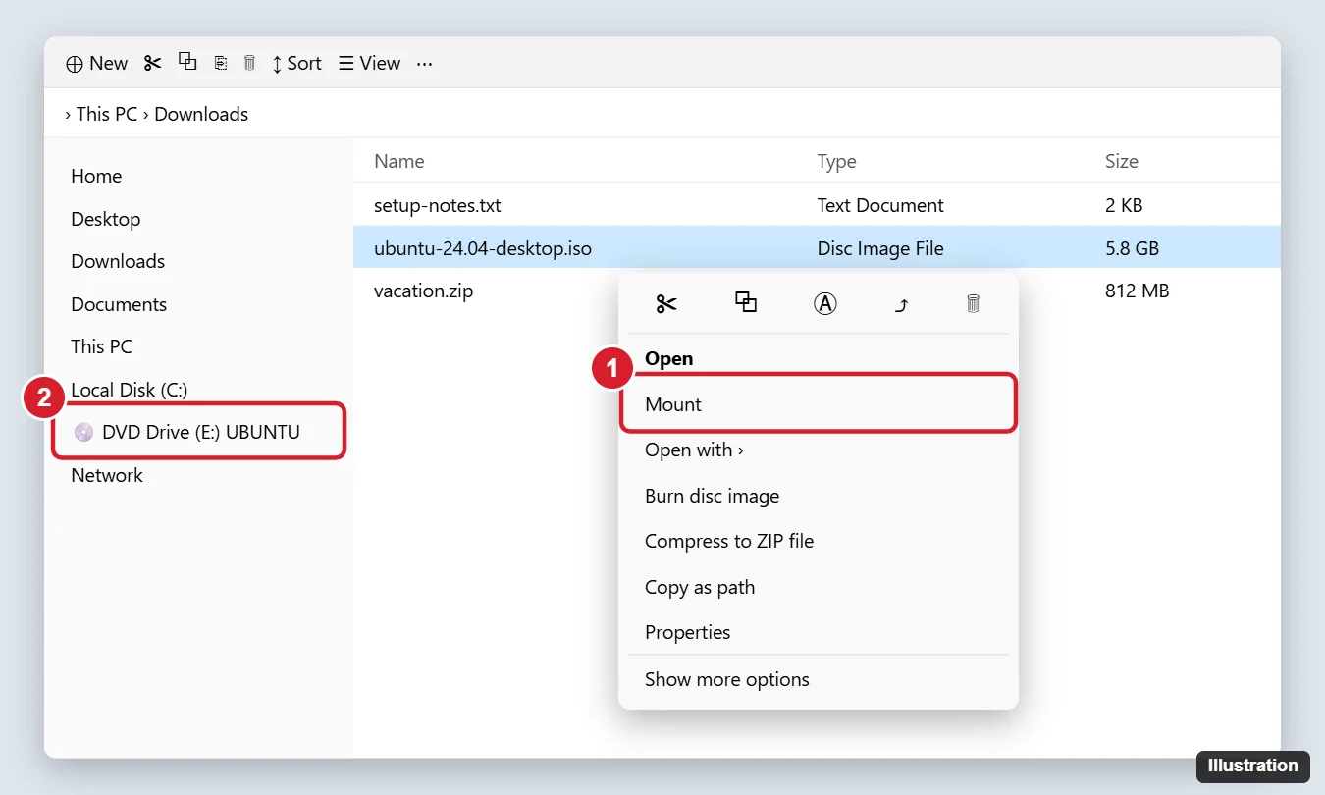Open the New item dropdown
This screenshot has height=795, width=1325.
[x=96, y=63]
